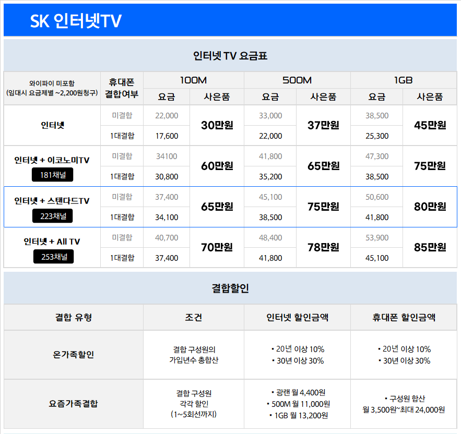
Task: Click the 53,900 price cell
Action: coord(377,238)
